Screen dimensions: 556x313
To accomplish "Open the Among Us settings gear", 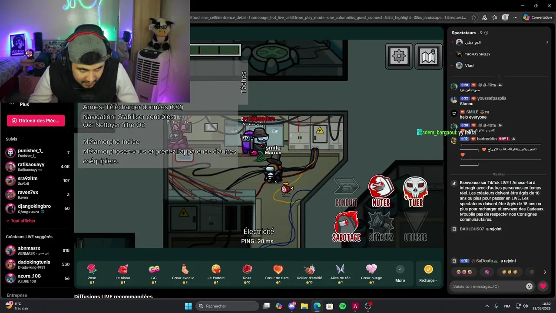I will (399, 56).
